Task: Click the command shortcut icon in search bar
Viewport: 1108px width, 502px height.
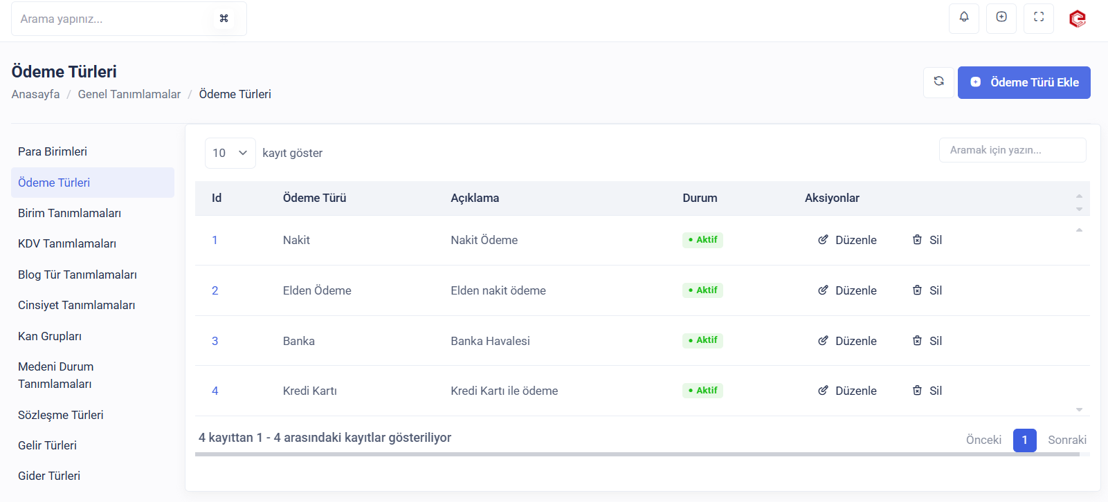Action: pyautogui.click(x=224, y=19)
